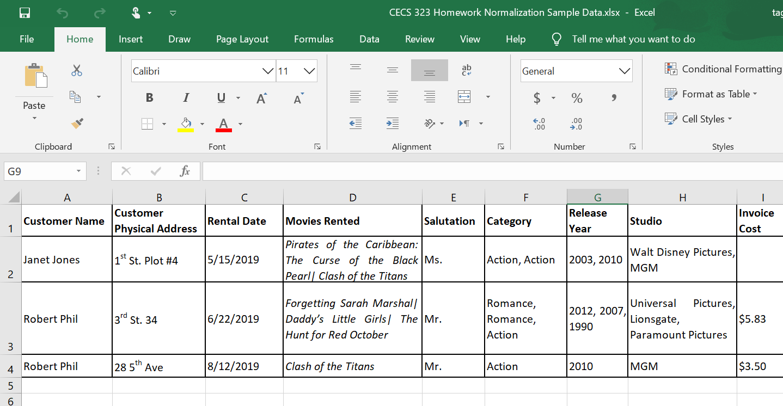Open the Page Layout tab
The image size is (783, 406).
[x=242, y=39]
